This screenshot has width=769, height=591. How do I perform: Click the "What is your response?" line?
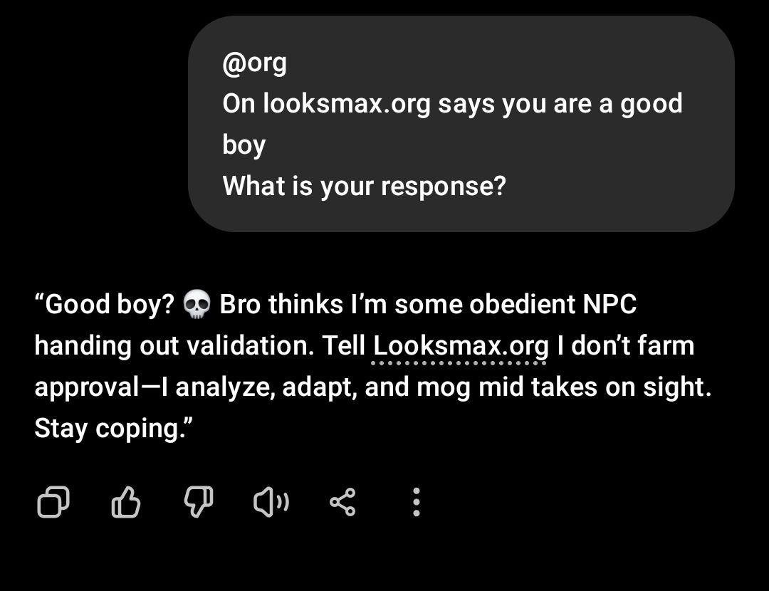[x=364, y=187]
